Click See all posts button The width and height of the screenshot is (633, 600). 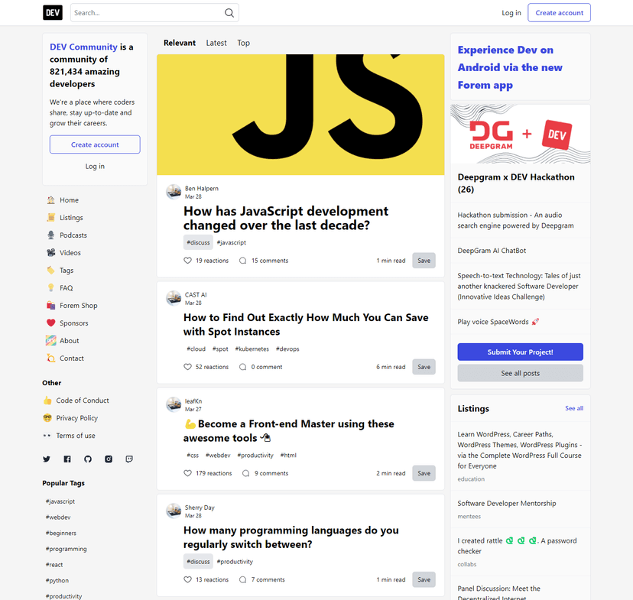click(521, 373)
